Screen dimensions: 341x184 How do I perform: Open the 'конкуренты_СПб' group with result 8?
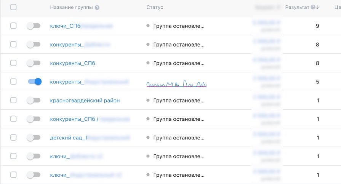pyautogui.click(x=72, y=63)
